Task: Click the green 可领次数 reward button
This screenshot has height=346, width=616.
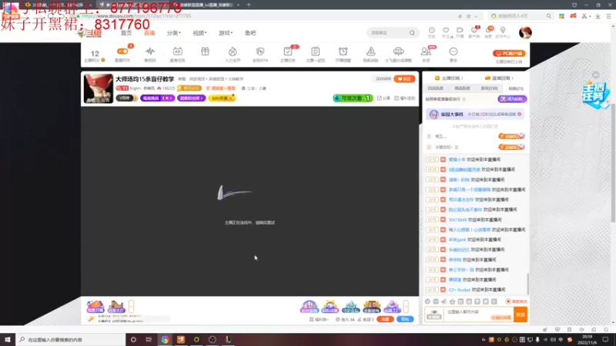Action: tap(353, 98)
